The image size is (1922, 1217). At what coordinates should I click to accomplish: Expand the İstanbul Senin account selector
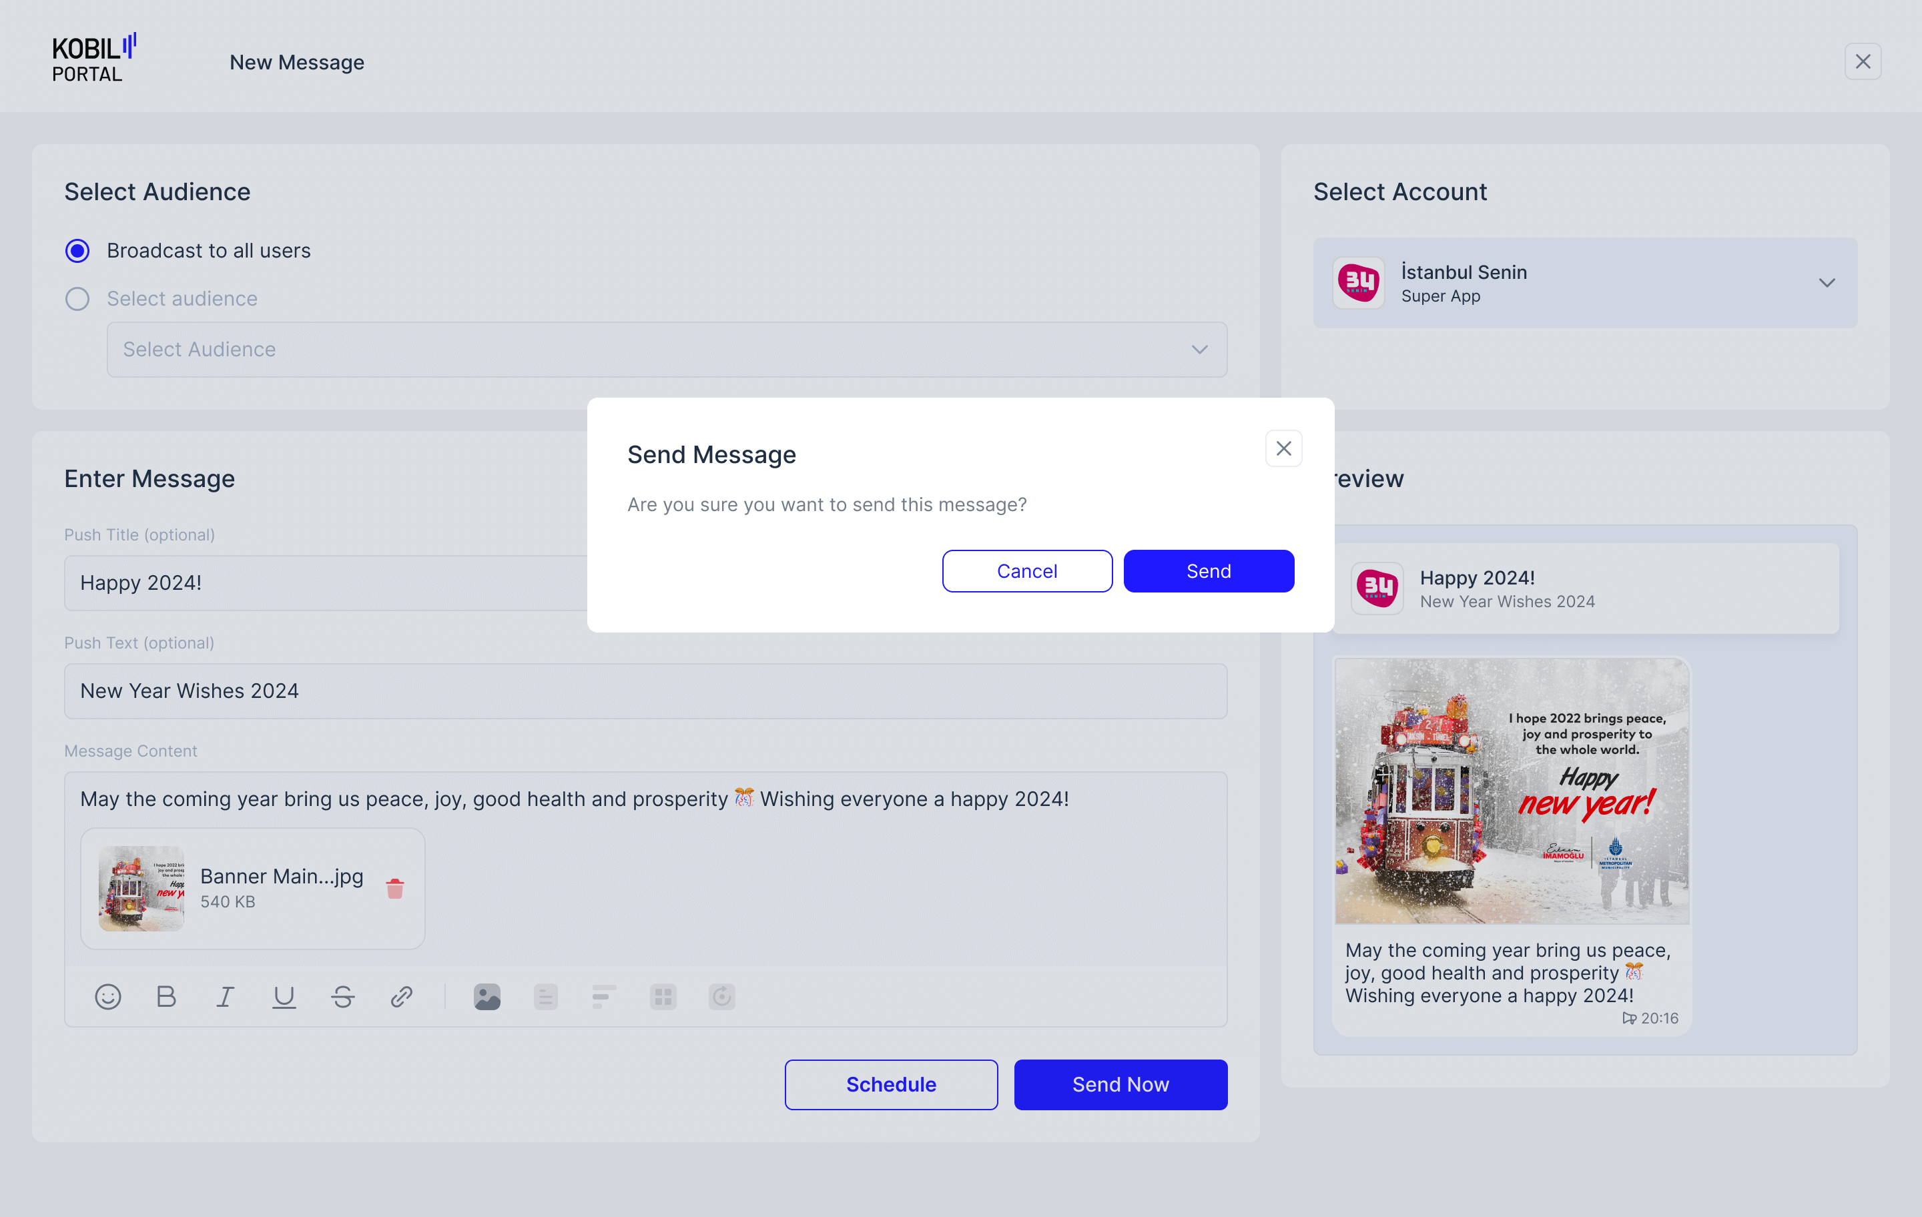[1584, 282]
